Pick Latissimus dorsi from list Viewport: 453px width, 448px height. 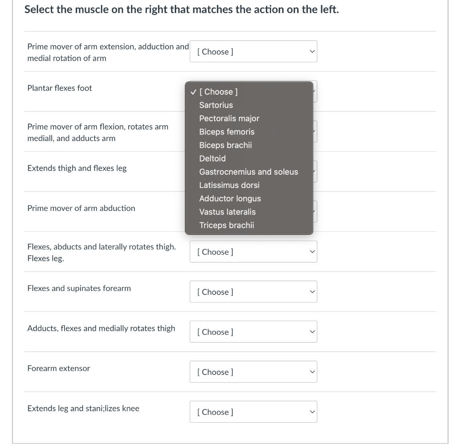[x=229, y=185]
